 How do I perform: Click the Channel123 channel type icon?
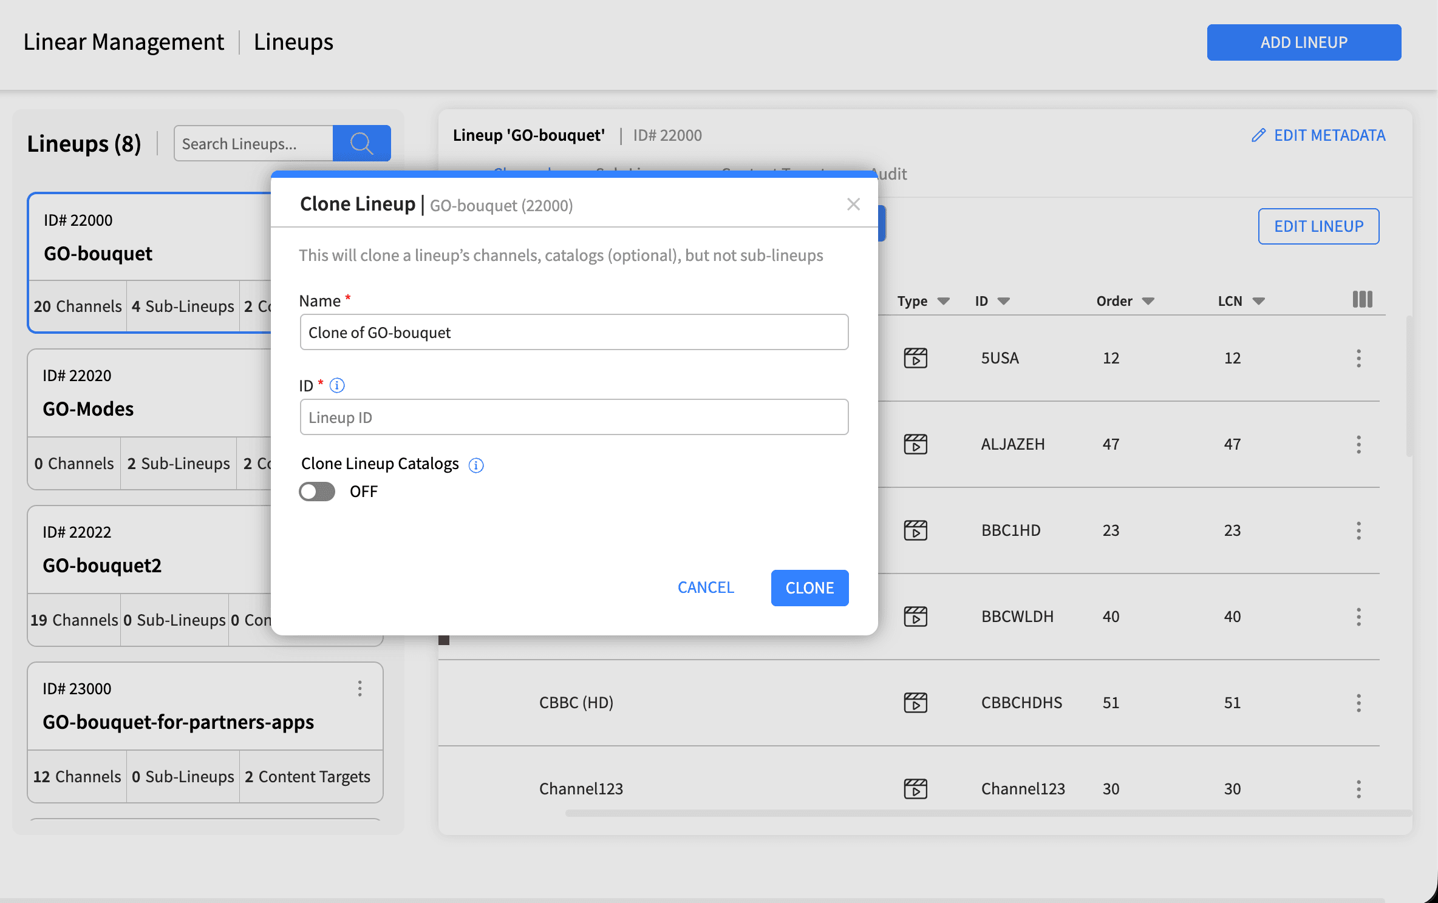point(915,789)
